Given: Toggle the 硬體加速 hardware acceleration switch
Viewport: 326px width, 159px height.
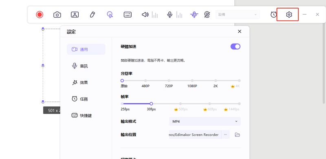Looking at the screenshot, I should [x=236, y=46].
